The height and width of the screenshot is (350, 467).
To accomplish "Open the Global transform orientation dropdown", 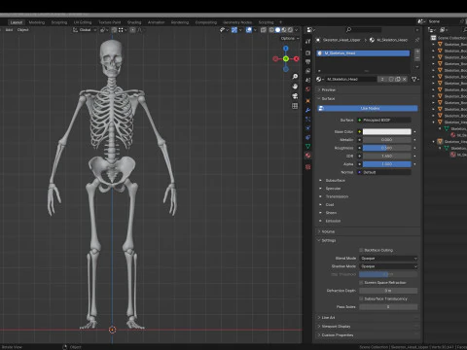I will coord(85,30).
